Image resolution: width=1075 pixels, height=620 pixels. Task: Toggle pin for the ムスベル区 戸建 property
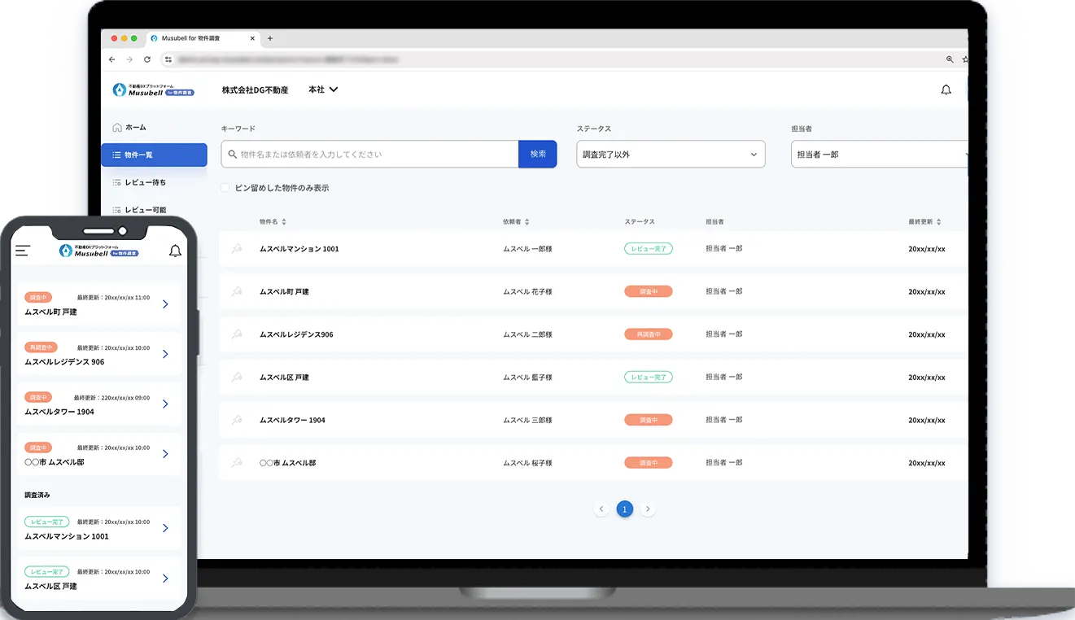(237, 377)
